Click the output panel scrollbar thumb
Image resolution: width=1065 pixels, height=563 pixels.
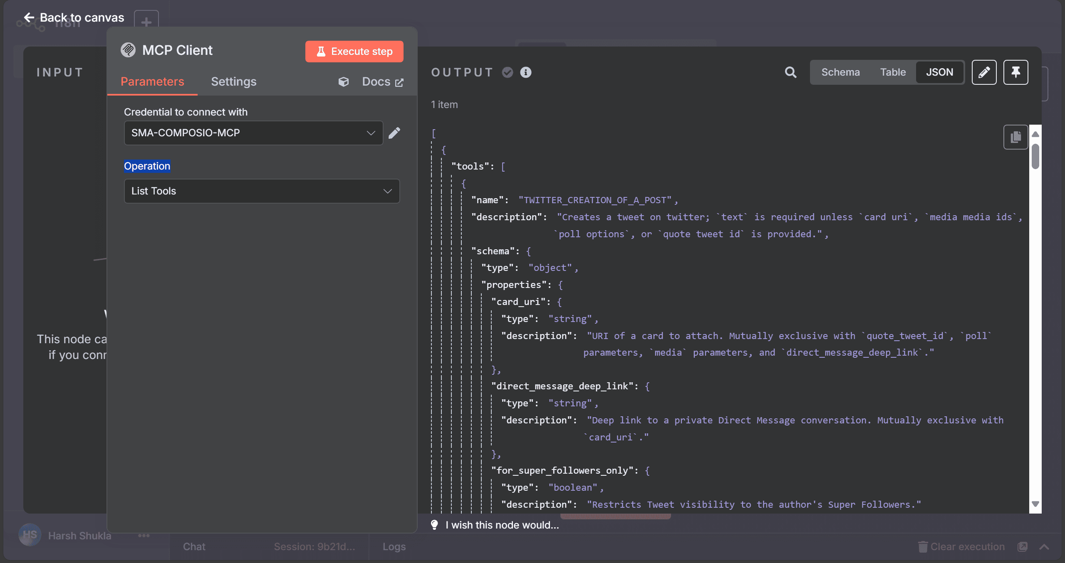click(1035, 156)
